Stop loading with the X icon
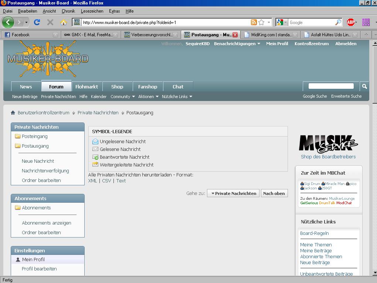 50,22
